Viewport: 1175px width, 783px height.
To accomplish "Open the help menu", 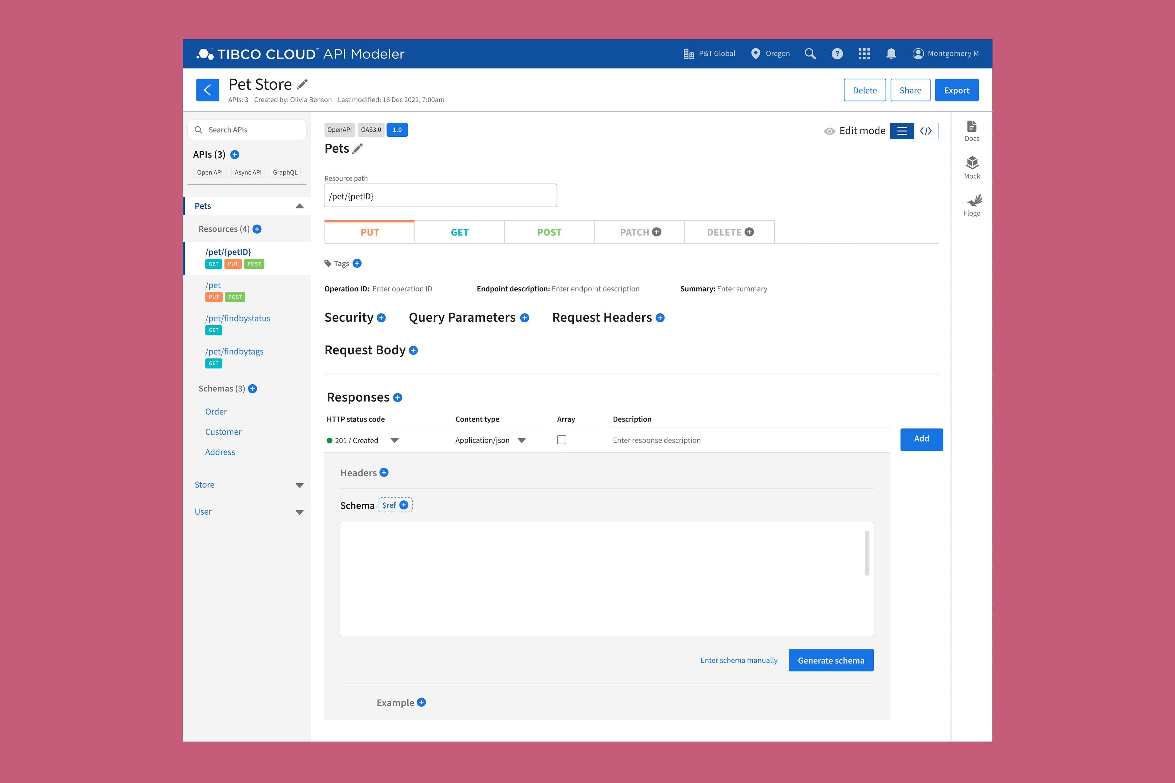I will pos(837,54).
